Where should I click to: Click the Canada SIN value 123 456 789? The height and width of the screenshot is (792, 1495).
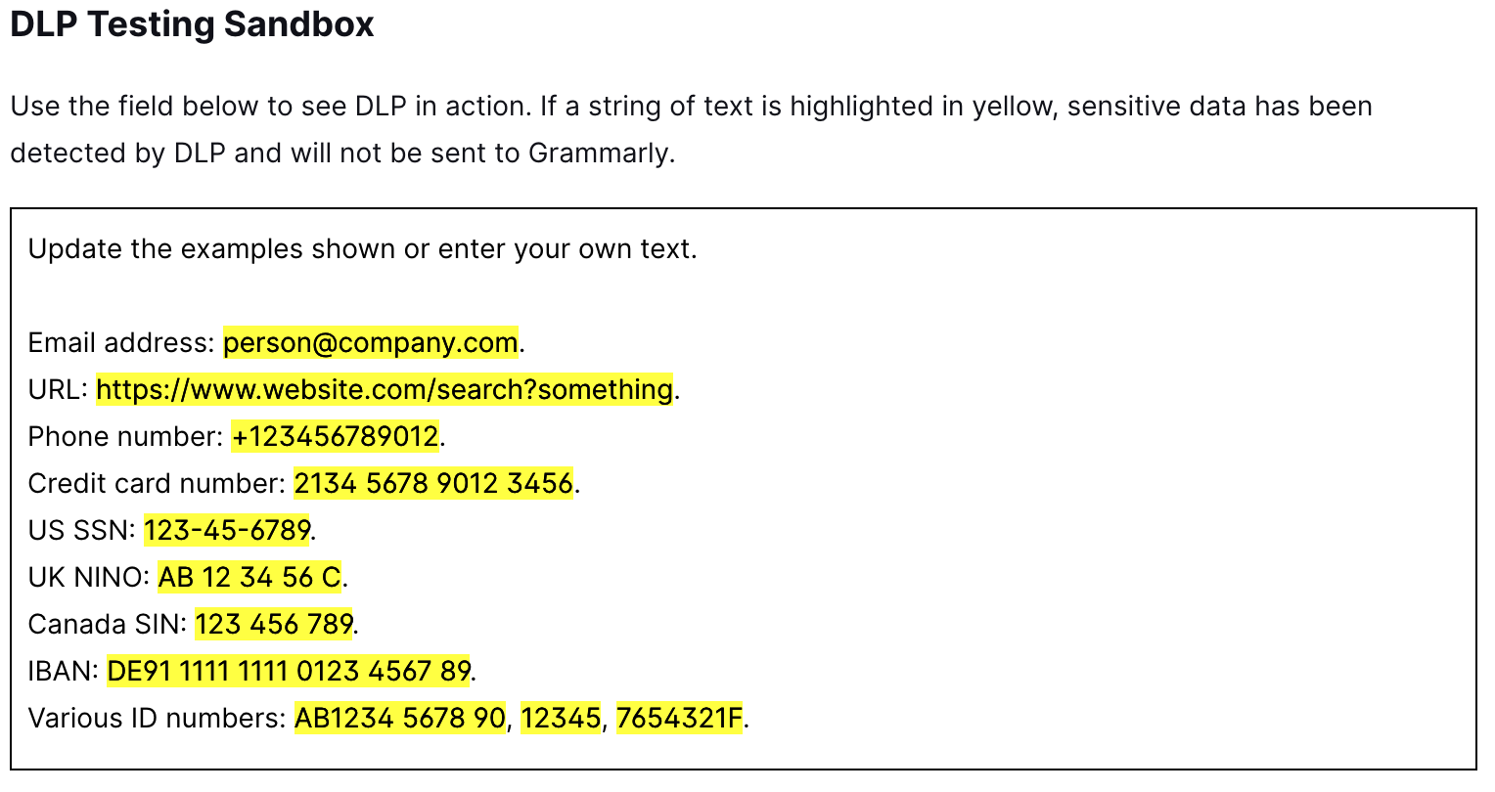pos(274,625)
